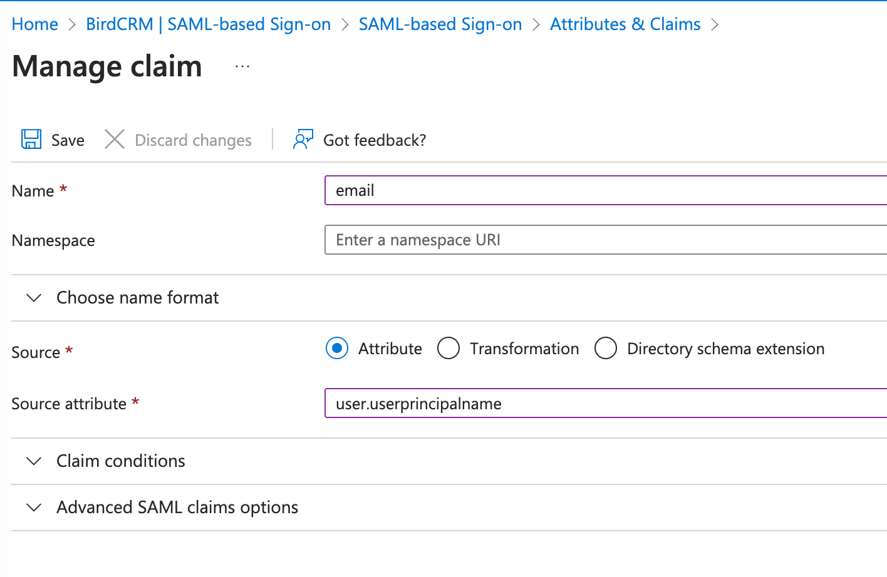Go to Home breadcrumb

click(35, 24)
